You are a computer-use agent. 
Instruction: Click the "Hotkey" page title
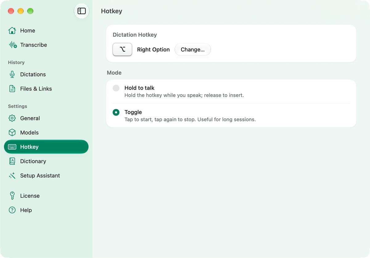(x=112, y=11)
